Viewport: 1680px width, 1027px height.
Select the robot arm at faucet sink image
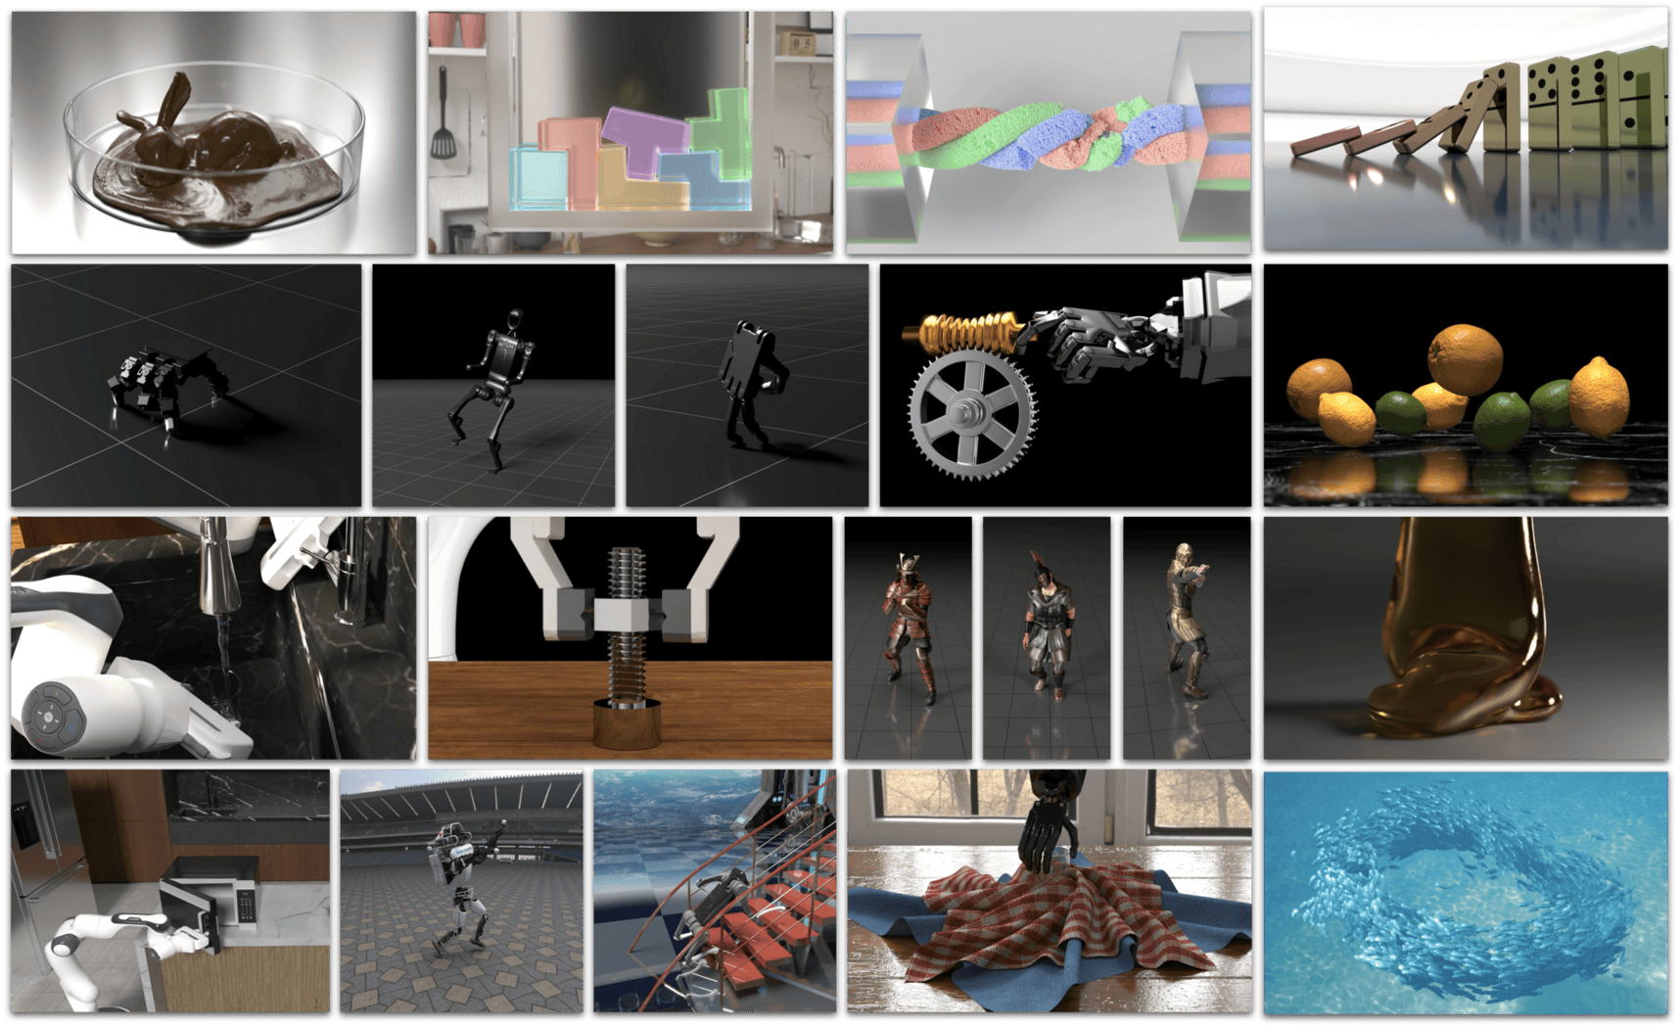pyautogui.click(x=213, y=638)
